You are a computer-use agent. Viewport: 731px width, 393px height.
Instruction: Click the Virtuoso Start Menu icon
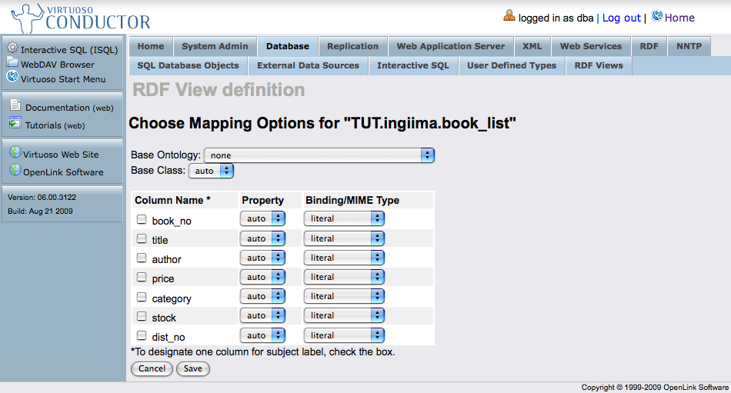12,77
